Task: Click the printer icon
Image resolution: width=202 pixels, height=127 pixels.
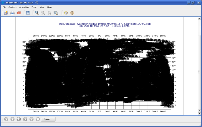Action: pyautogui.click(x=12, y=13)
